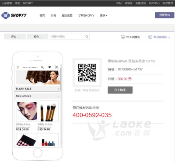Open 模板主题 template themes
175x163 pixels.
click(67, 15)
